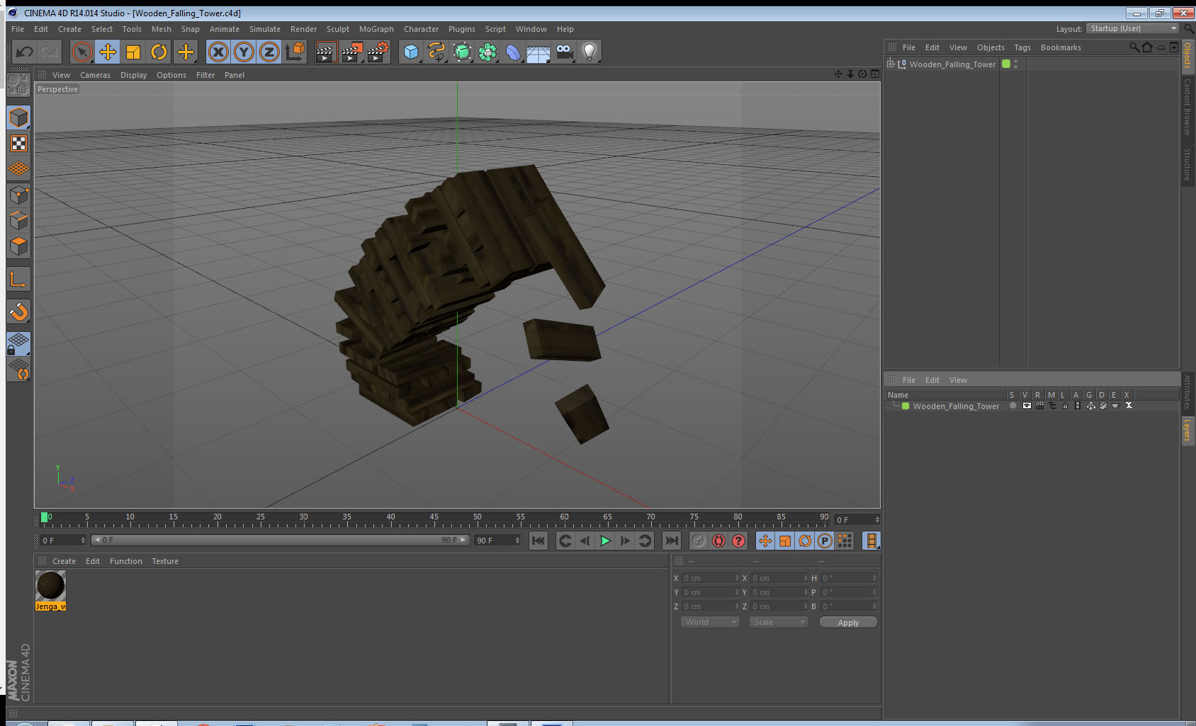Add a light object
This screenshot has width=1196, height=726.
[x=589, y=52]
